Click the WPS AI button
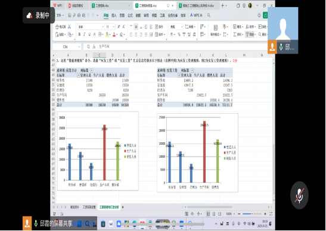 (196, 15)
